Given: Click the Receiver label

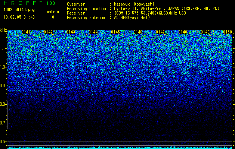Looking at the screenshot, I should (76, 13).
